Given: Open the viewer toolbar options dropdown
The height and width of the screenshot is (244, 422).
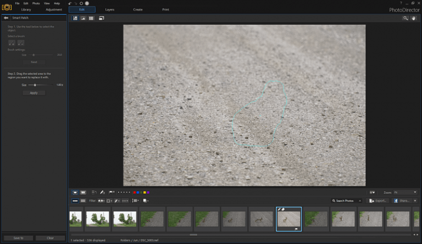Looking at the screenshot, I should (x=372, y=192).
